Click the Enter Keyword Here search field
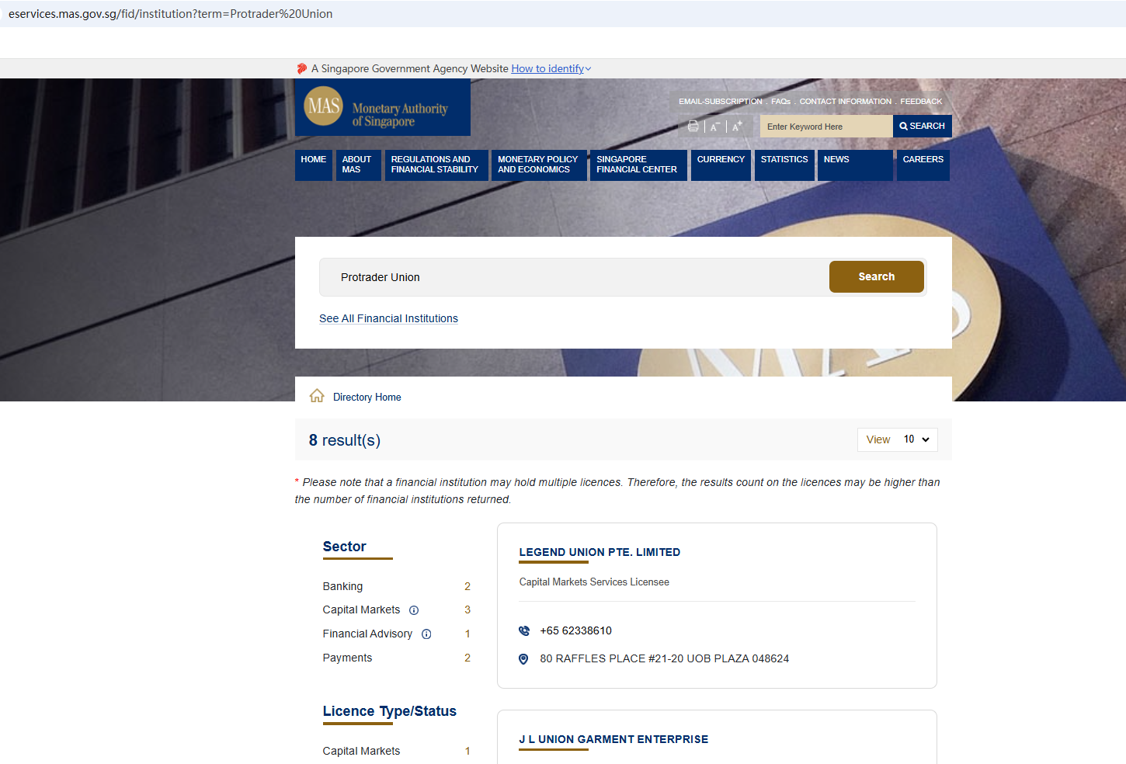The width and height of the screenshot is (1126, 764). (826, 127)
